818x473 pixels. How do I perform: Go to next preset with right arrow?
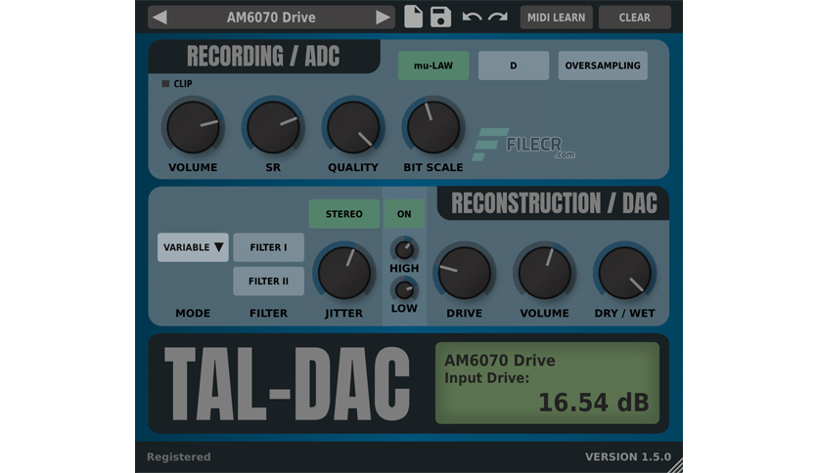383,18
